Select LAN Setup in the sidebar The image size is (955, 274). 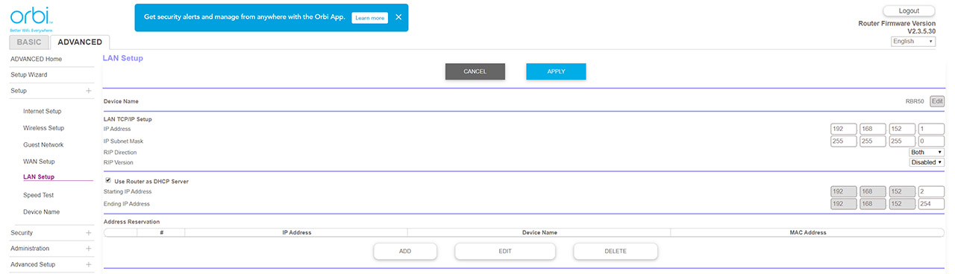pos(39,177)
